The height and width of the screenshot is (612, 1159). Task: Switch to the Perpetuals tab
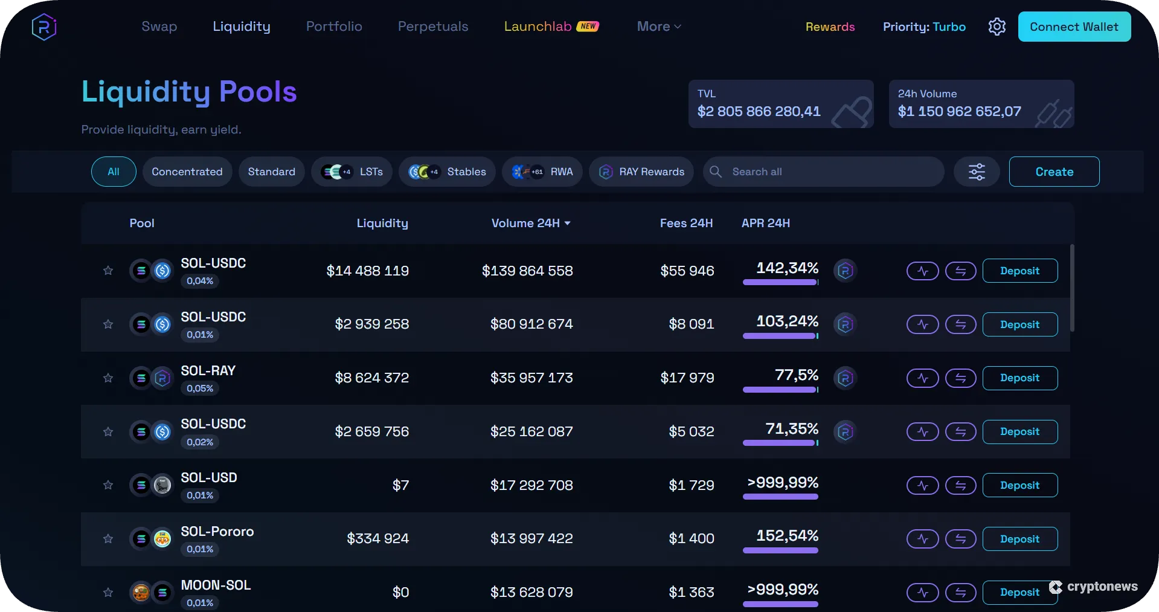432,27
